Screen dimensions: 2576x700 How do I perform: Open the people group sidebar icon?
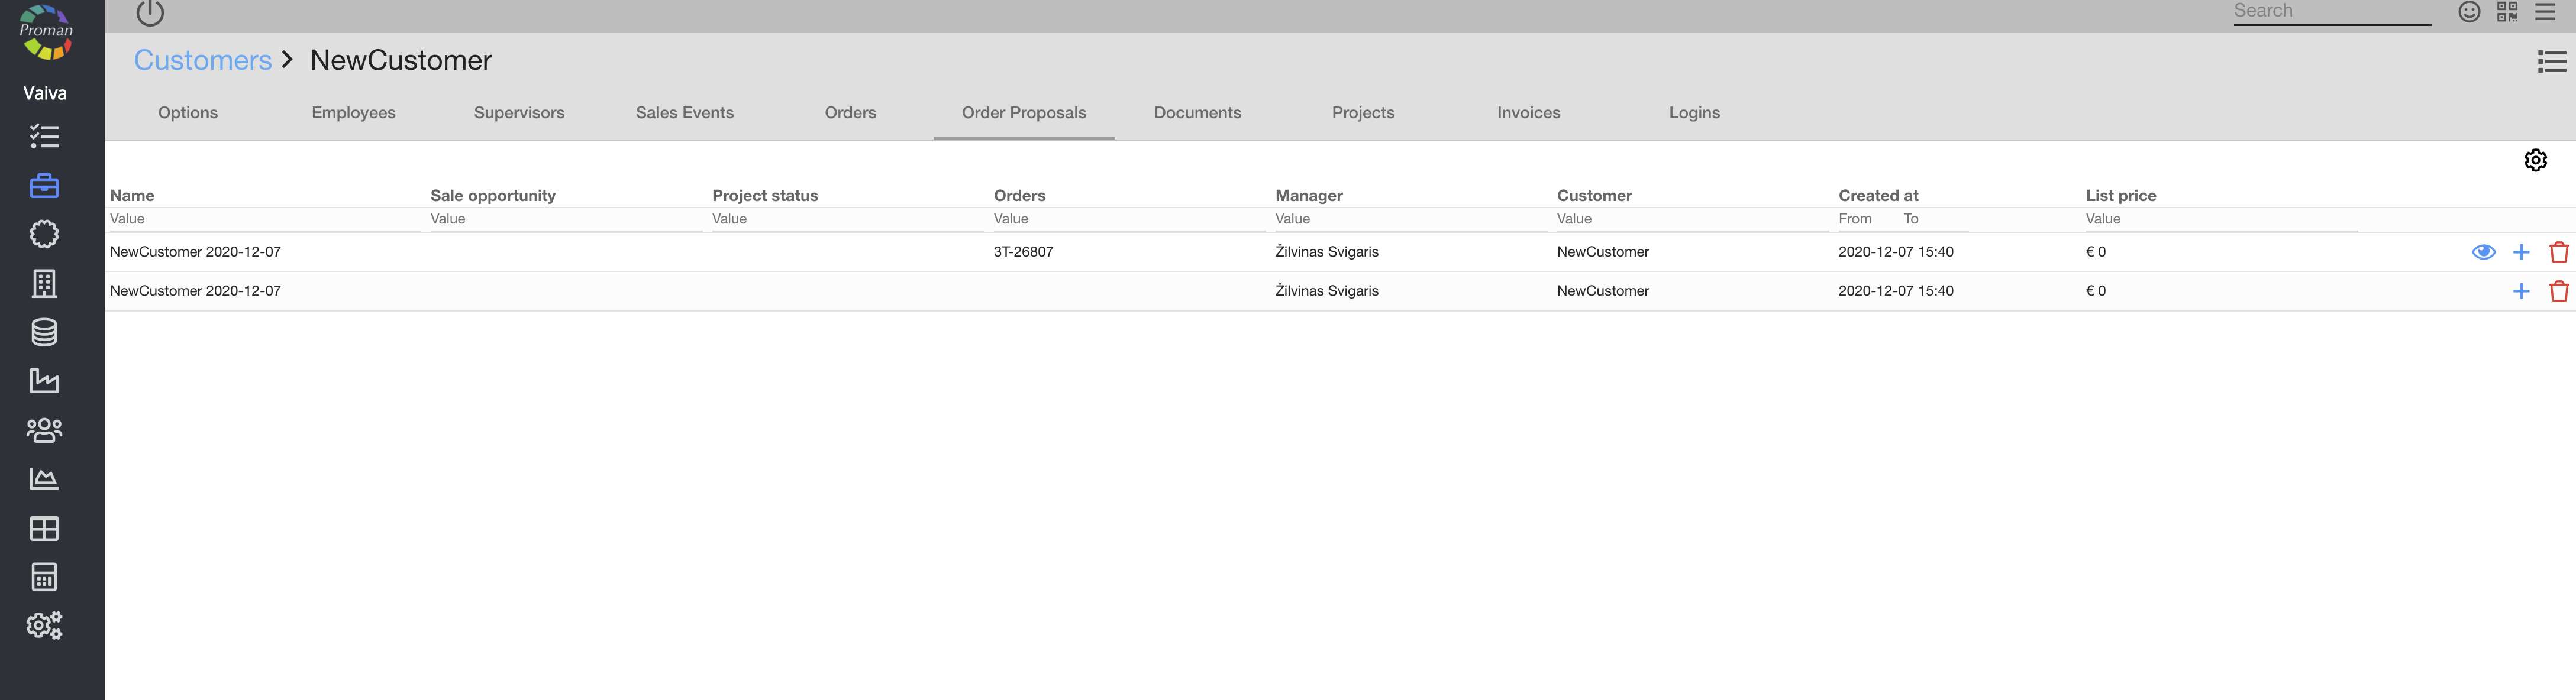pyautogui.click(x=44, y=430)
